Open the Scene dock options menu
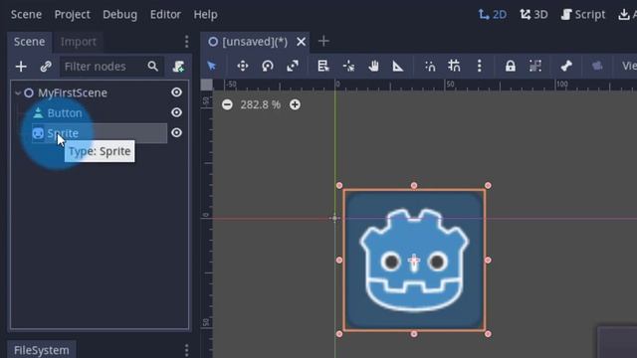Screen dimensions: 637x358 click(x=186, y=42)
